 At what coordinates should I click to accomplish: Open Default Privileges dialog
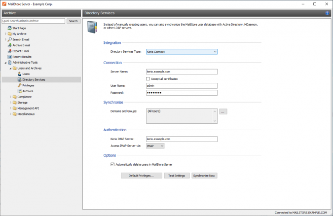pyautogui.click(x=142, y=176)
